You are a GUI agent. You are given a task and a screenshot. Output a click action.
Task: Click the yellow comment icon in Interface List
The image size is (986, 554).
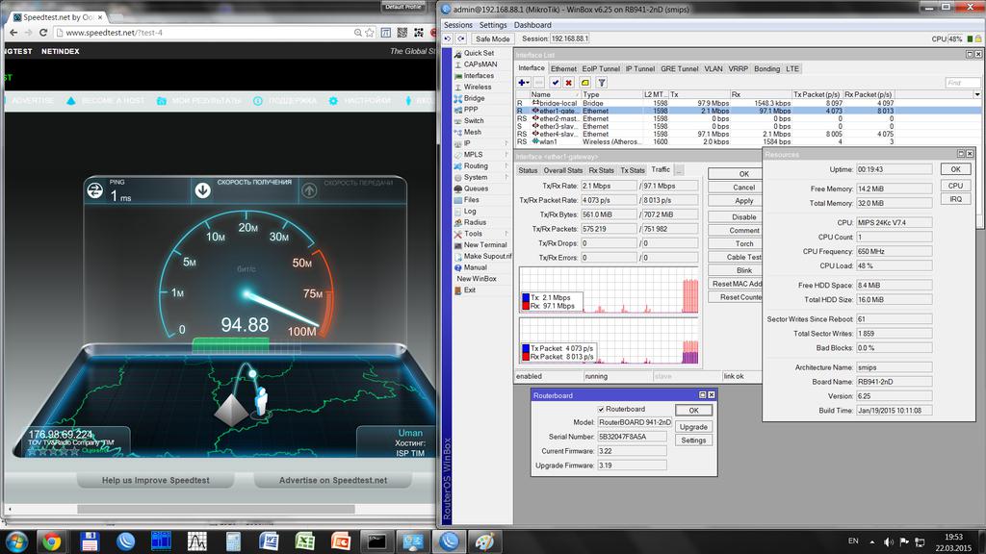[x=584, y=83]
